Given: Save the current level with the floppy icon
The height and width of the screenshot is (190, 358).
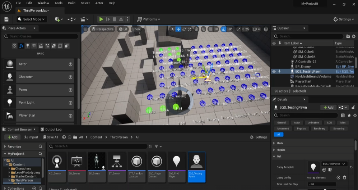Looking at the screenshot, I should point(6,19).
